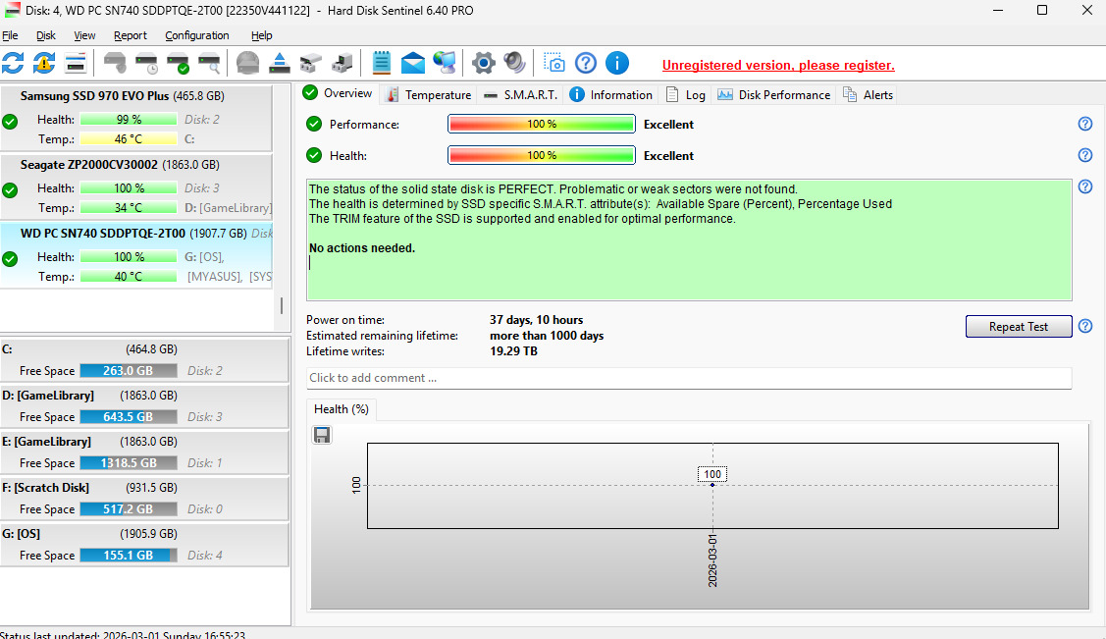Click the blue info circle toolbar icon
The width and height of the screenshot is (1106, 639).
pyautogui.click(x=617, y=63)
